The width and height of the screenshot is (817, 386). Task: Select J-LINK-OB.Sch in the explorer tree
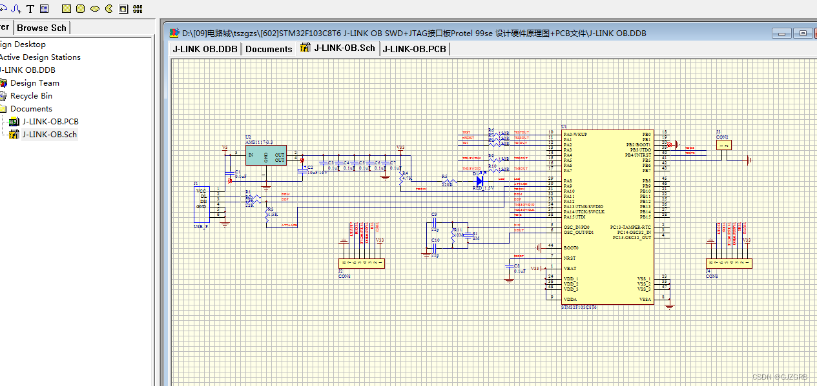click(x=50, y=134)
